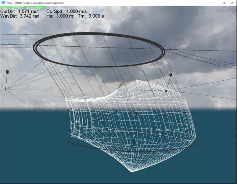
Task: Click the centre of the white net mesh
Action: click(x=131, y=126)
